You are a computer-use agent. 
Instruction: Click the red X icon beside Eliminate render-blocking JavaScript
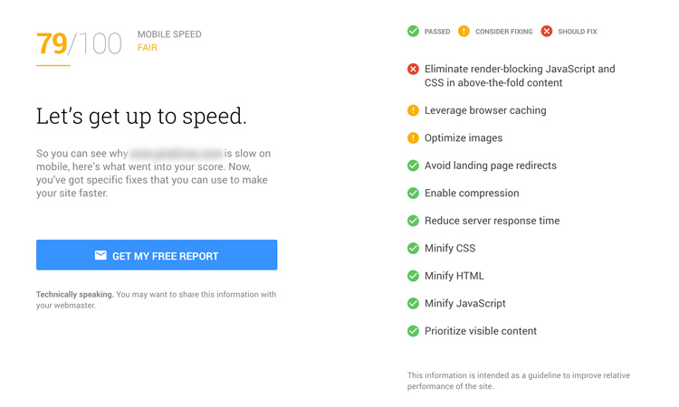pyautogui.click(x=413, y=70)
